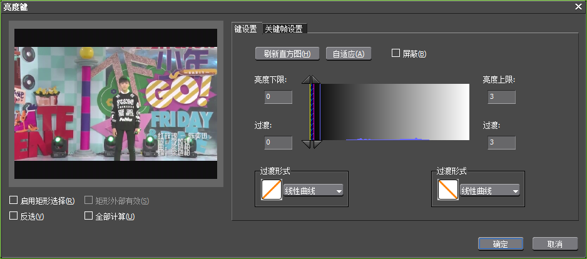The image size is (587, 259).
Task: Click the 亮度上限 value field
Action: coord(502,97)
